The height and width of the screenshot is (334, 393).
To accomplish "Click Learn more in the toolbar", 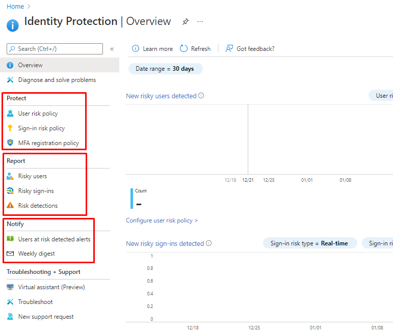I will [x=152, y=49].
